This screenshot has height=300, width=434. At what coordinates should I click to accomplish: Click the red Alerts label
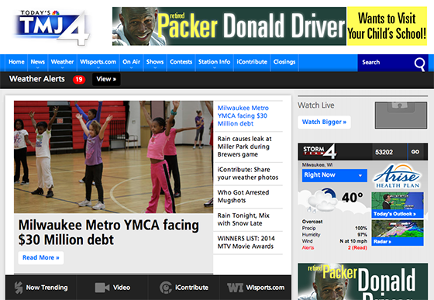(x=308, y=248)
